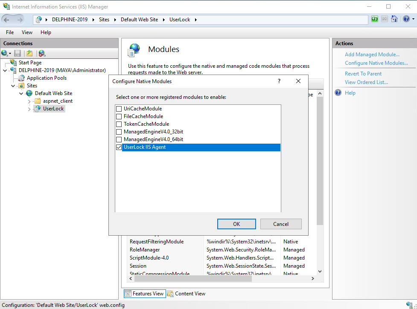Click OK in Configure Native Modules dialog
Viewport: 417px width, 309px height.
(236, 224)
